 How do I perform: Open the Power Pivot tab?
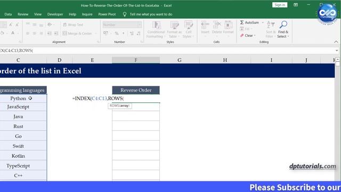[x=107, y=14]
